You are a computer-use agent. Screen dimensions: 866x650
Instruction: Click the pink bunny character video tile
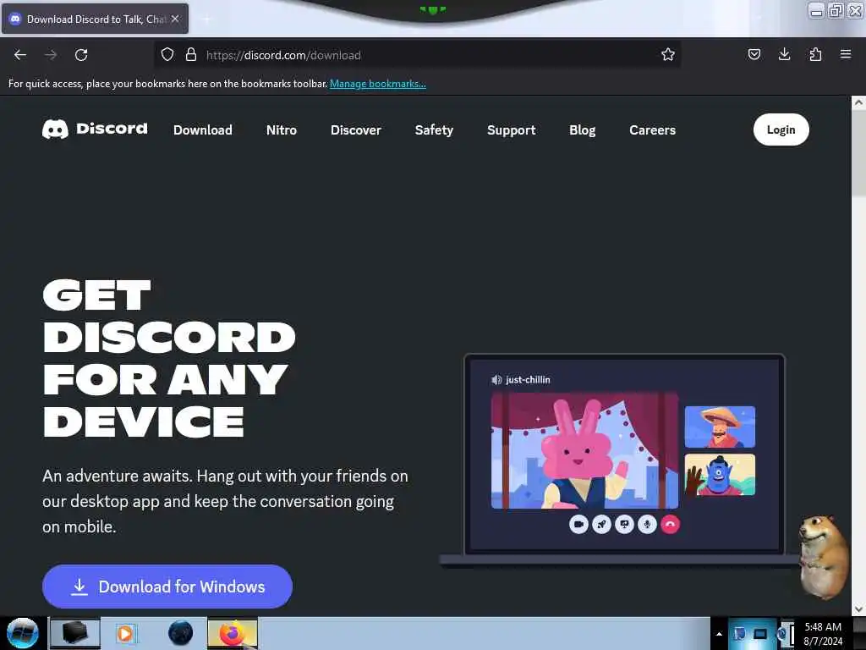[584, 450]
